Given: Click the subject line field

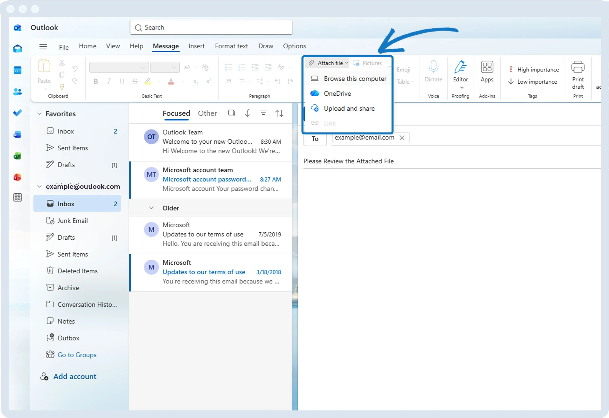Looking at the screenshot, I should pos(452,161).
